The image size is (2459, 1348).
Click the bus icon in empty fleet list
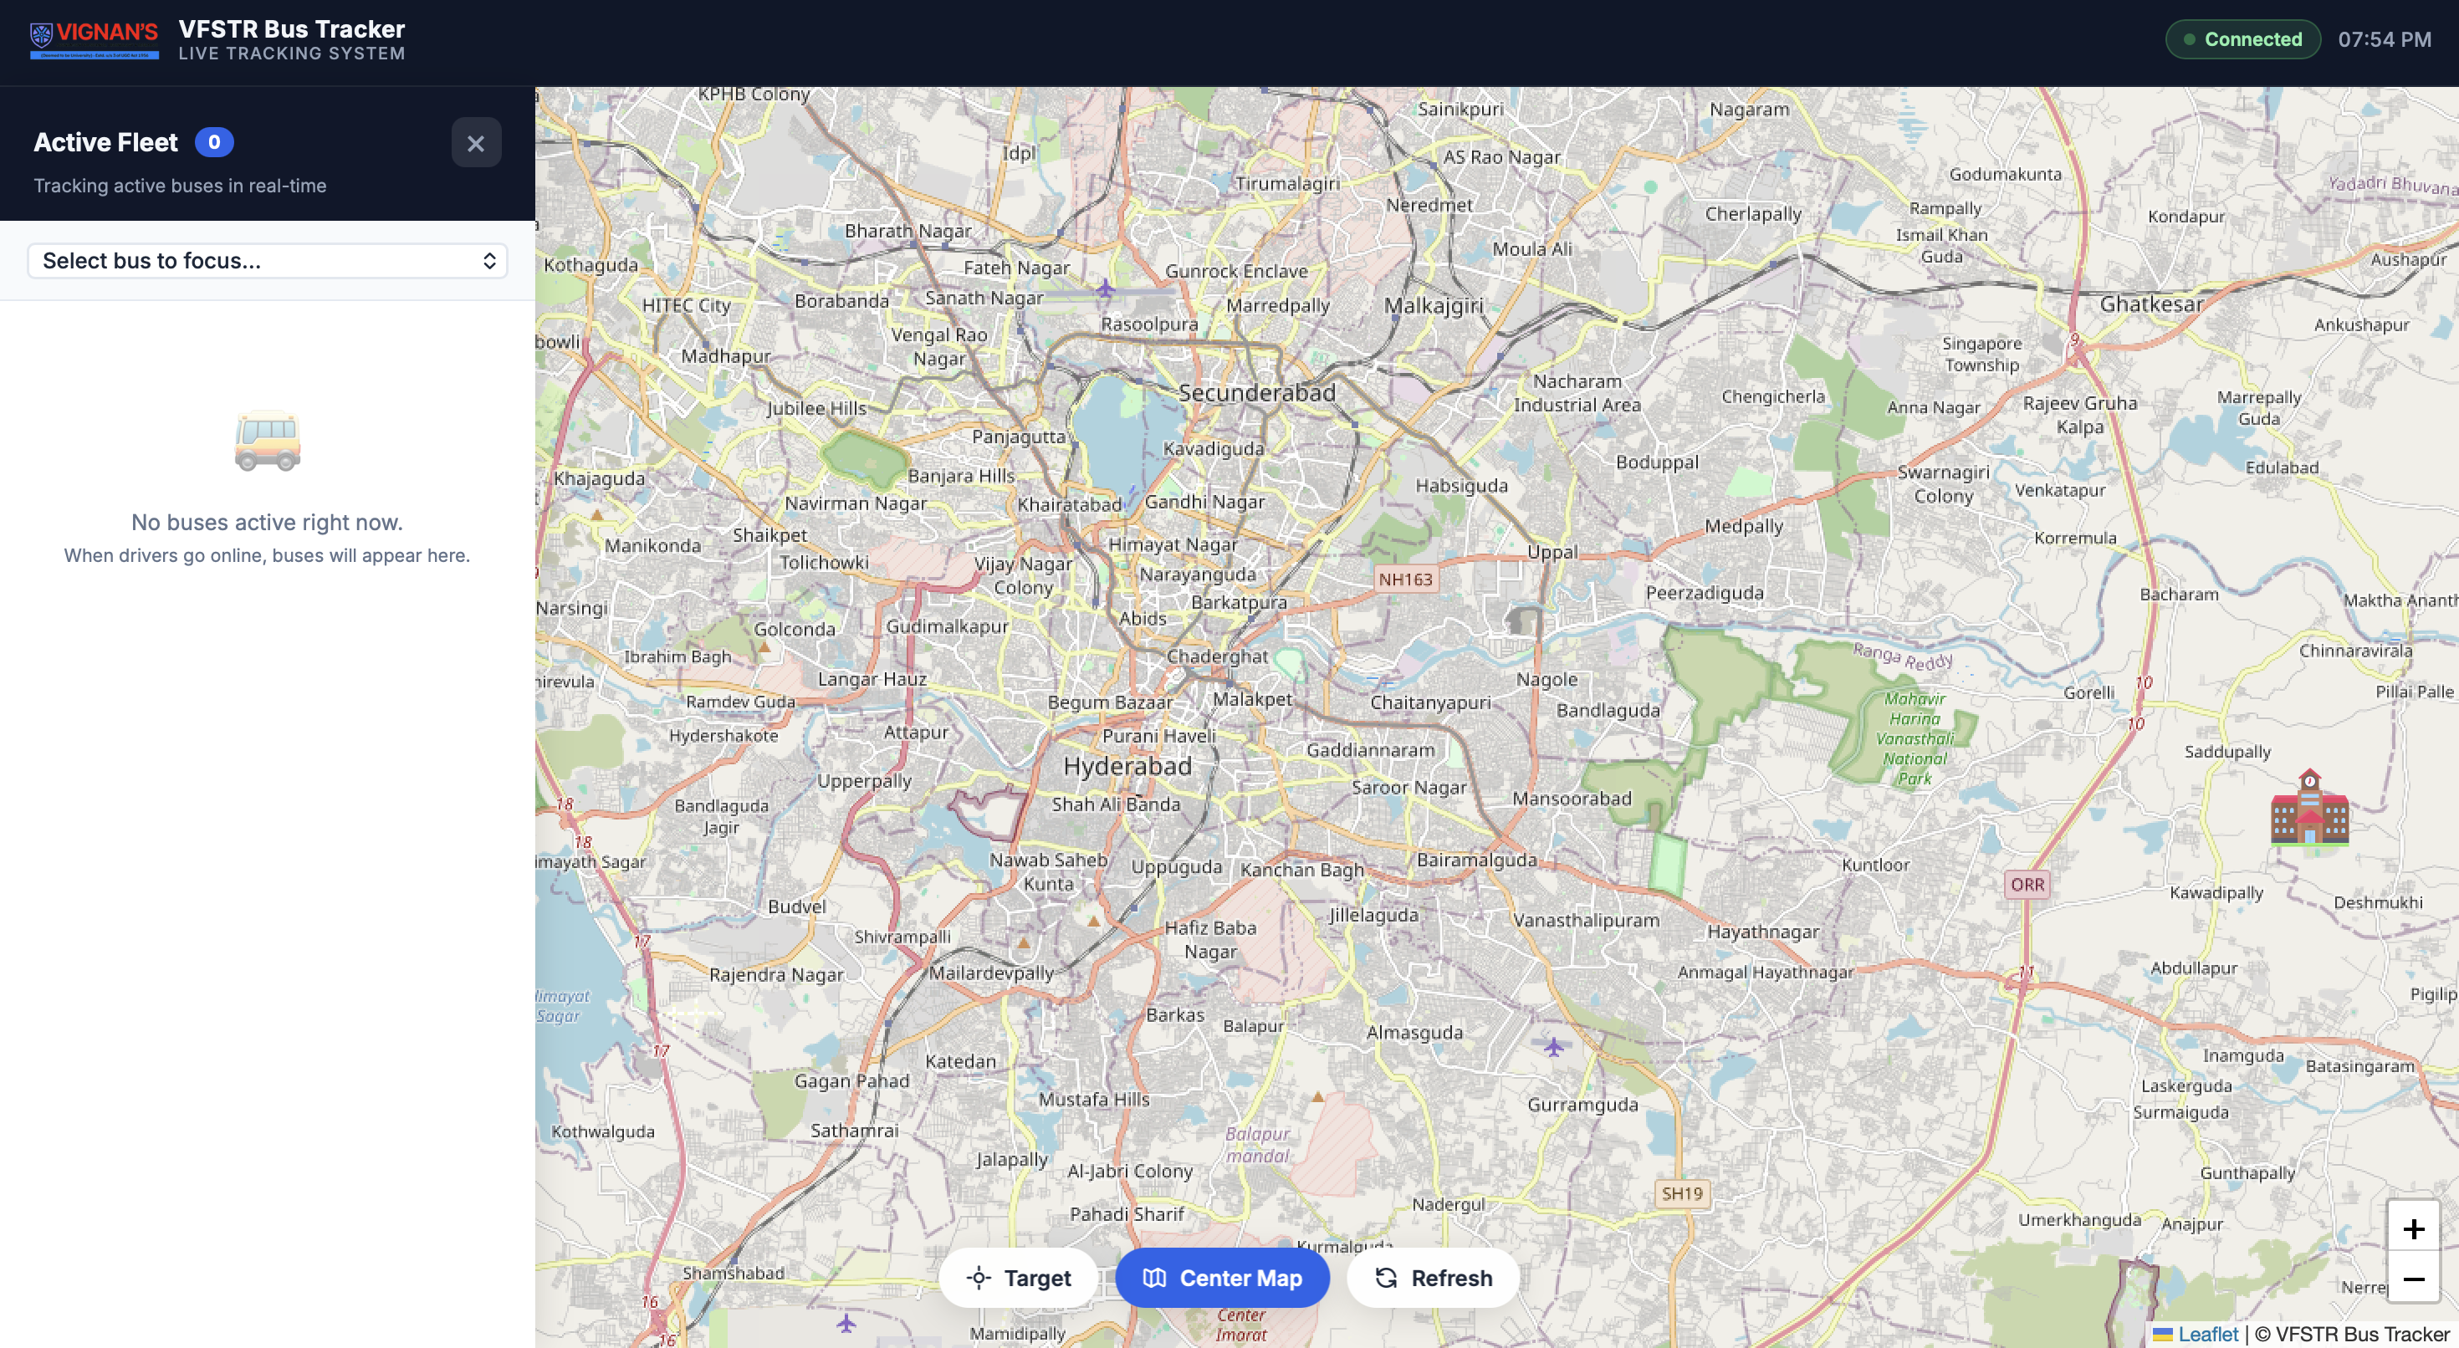[268, 441]
